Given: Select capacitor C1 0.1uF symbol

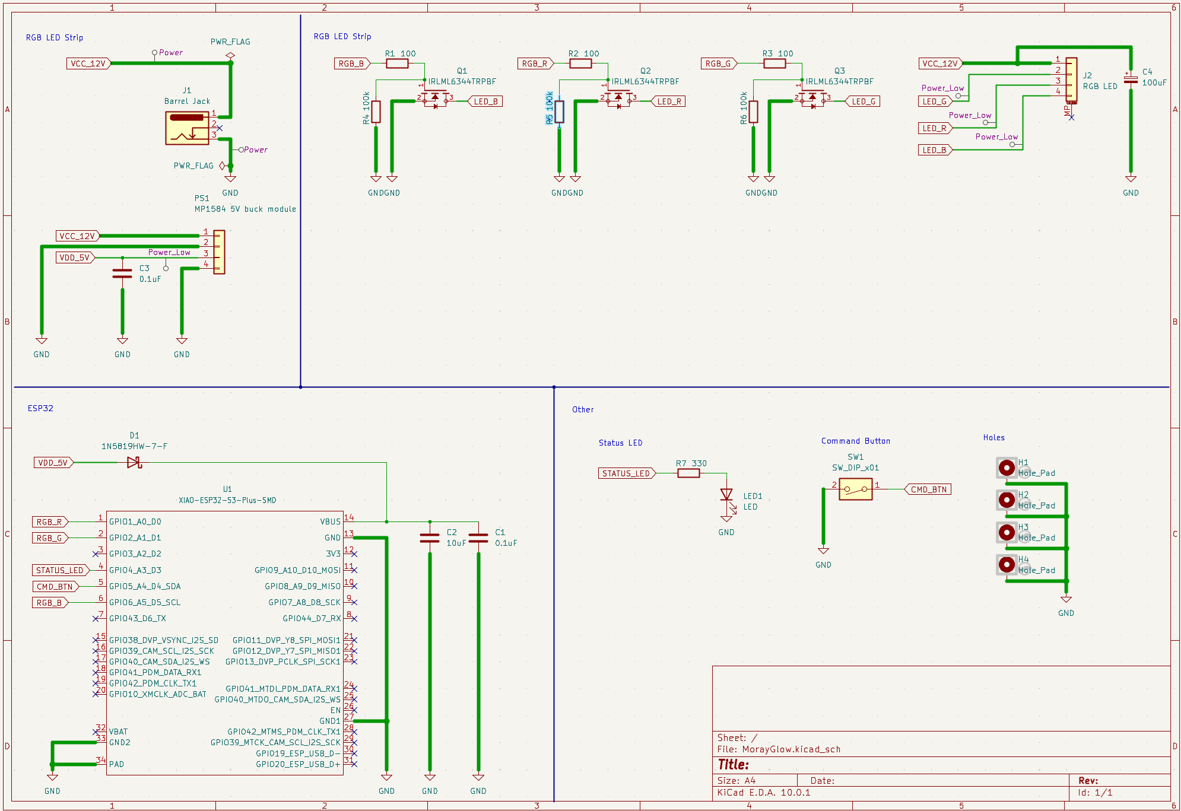Looking at the screenshot, I should pos(478,538).
